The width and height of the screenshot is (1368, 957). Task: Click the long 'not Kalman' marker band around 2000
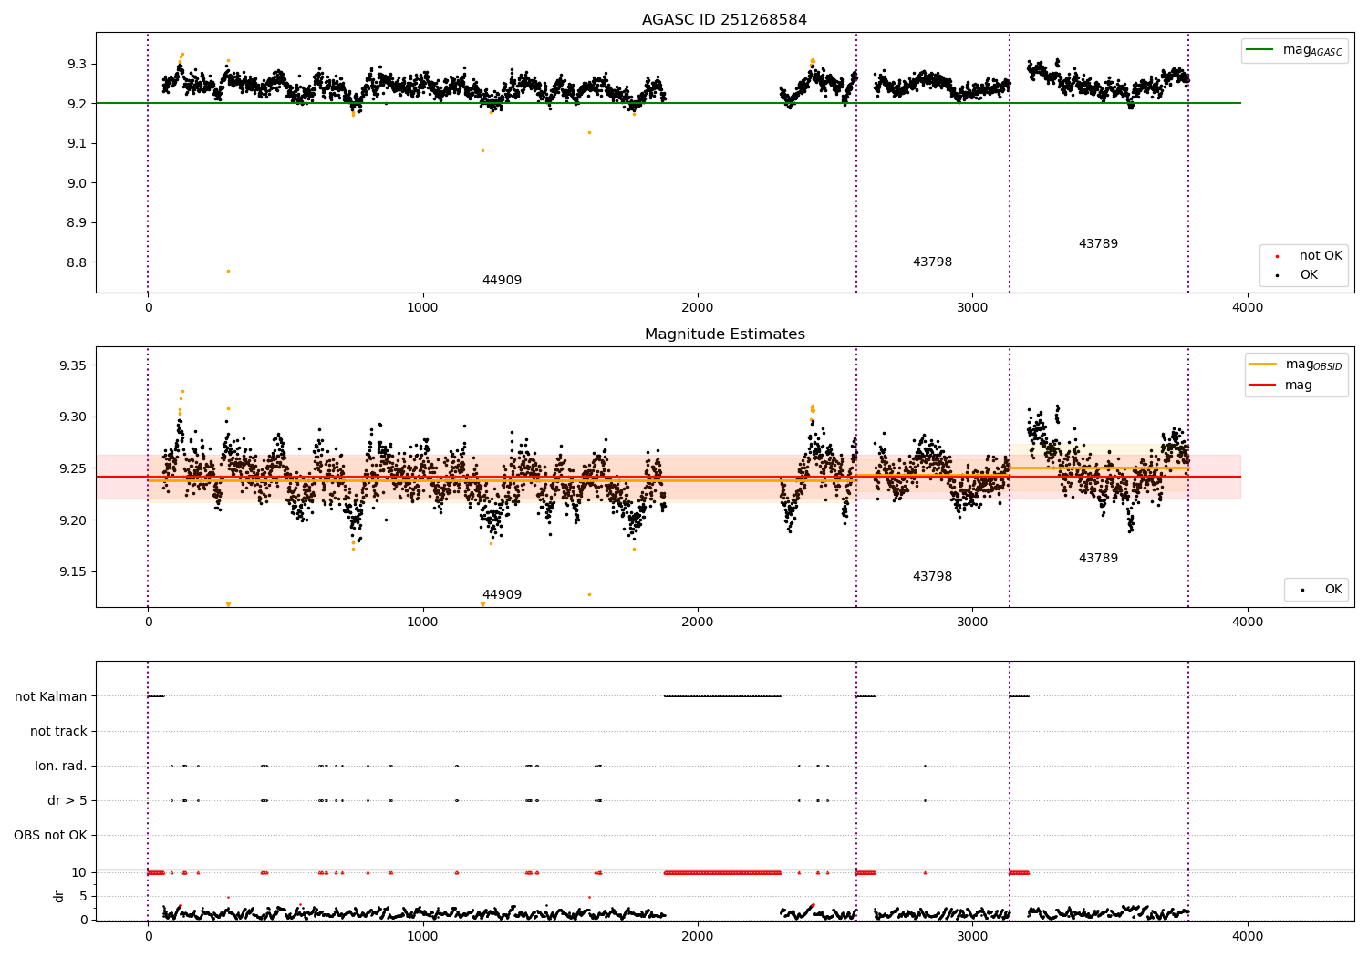coord(722,696)
